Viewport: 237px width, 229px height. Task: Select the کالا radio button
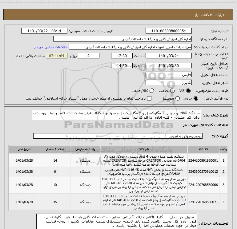pyautogui.click(x=188, y=91)
